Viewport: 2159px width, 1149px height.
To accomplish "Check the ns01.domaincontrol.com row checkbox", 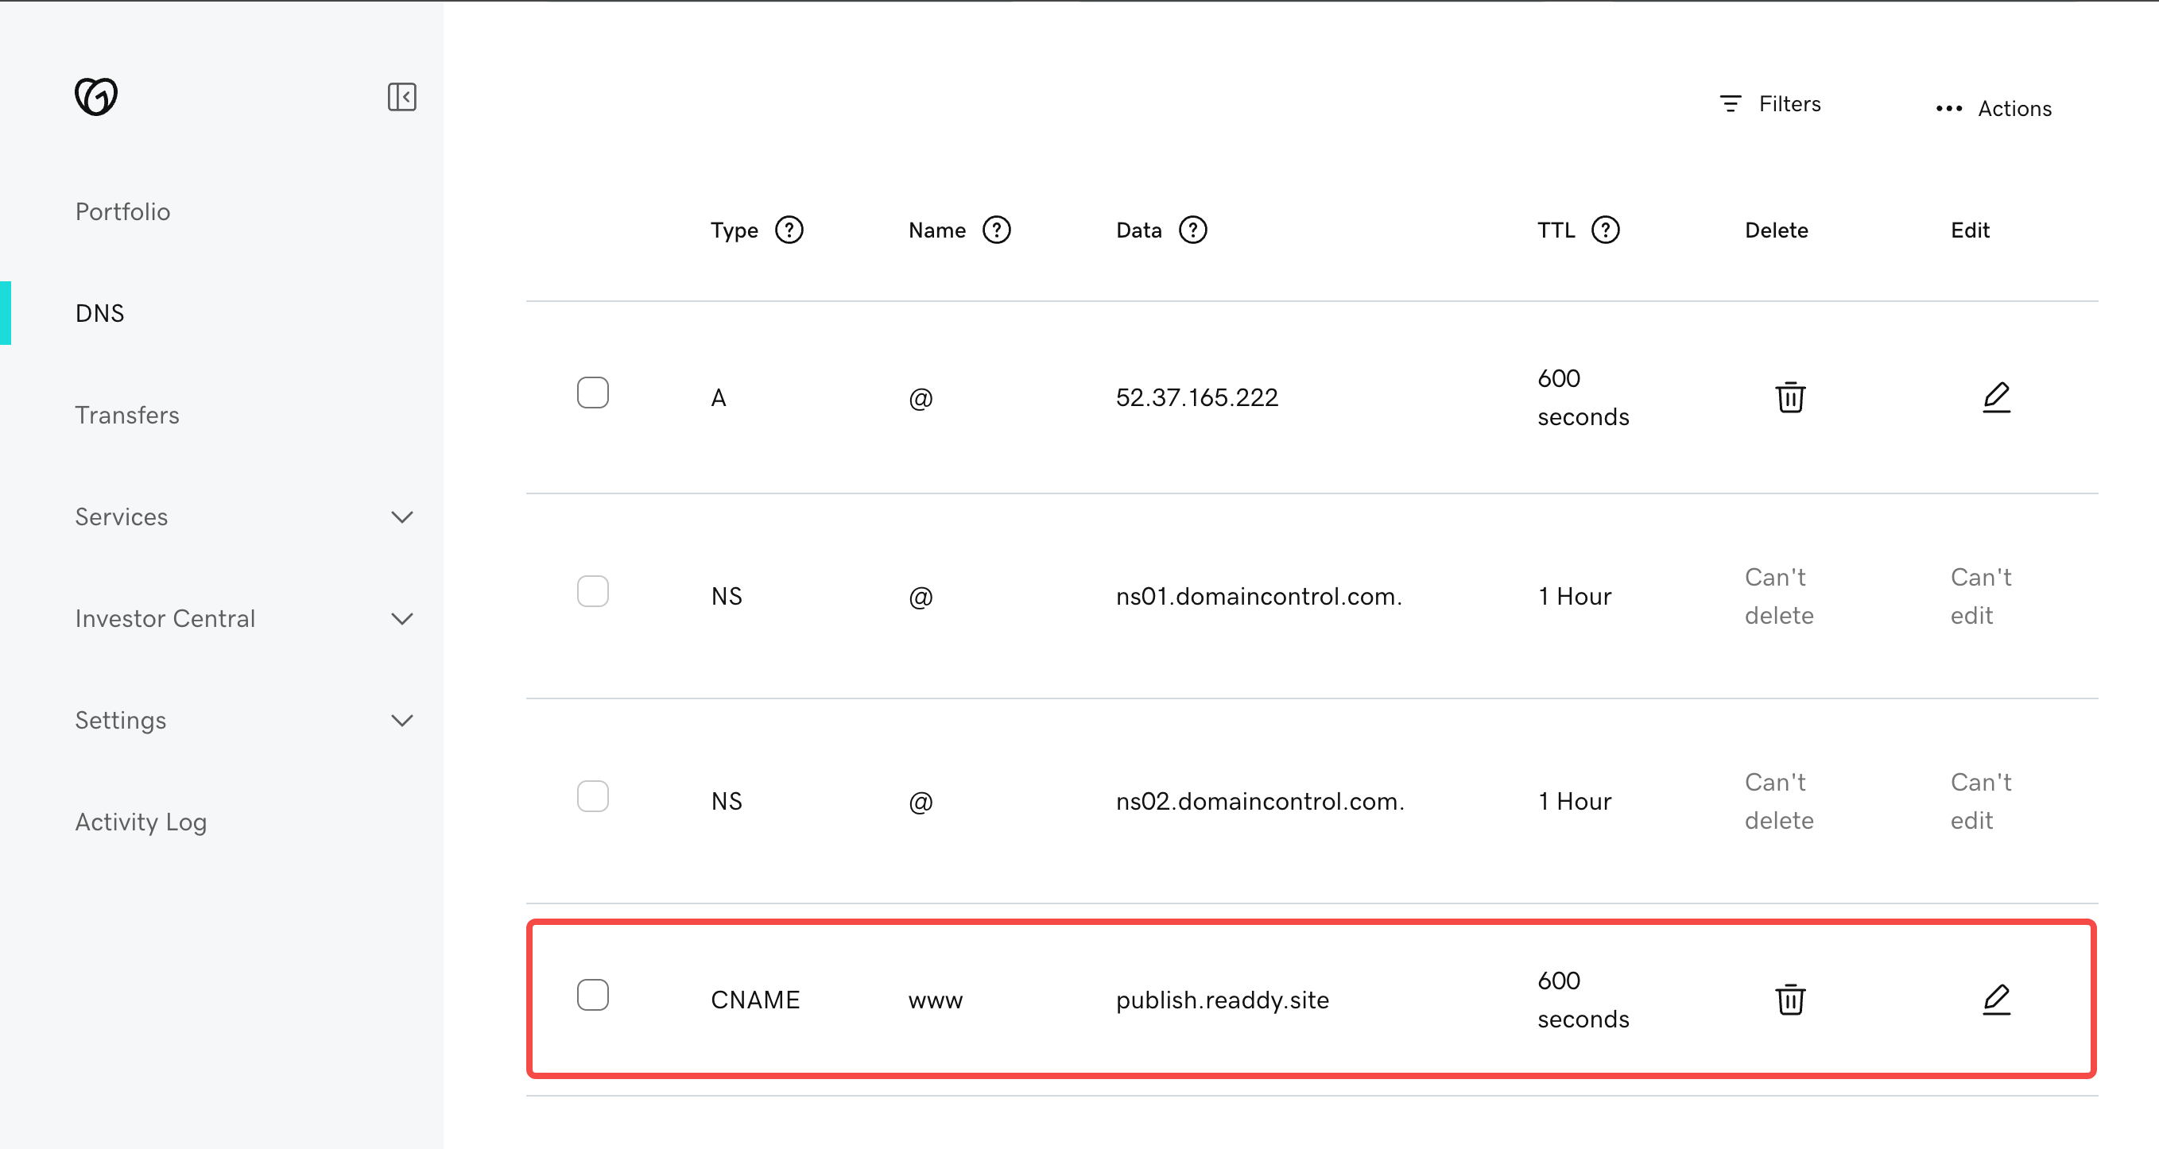I will tap(592, 592).
